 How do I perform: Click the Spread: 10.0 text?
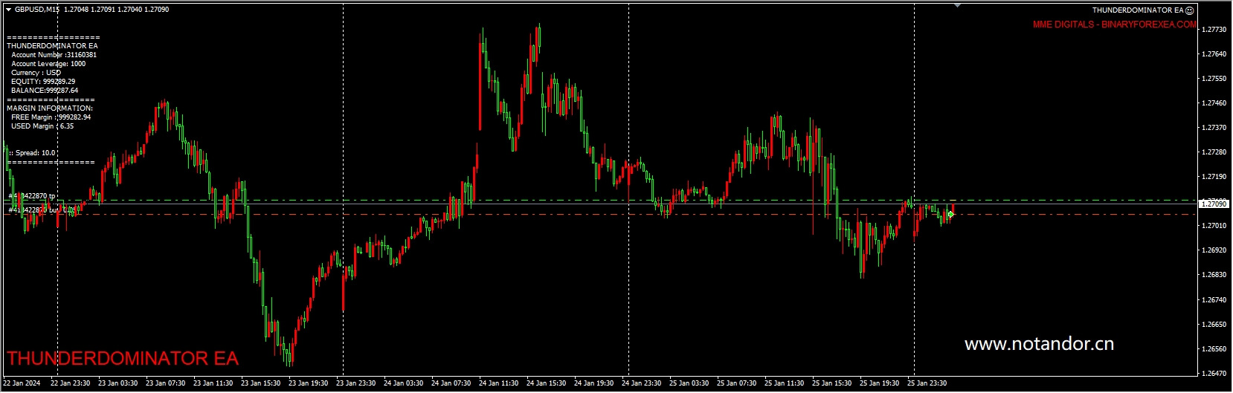pyautogui.click(x=33, y=153)
